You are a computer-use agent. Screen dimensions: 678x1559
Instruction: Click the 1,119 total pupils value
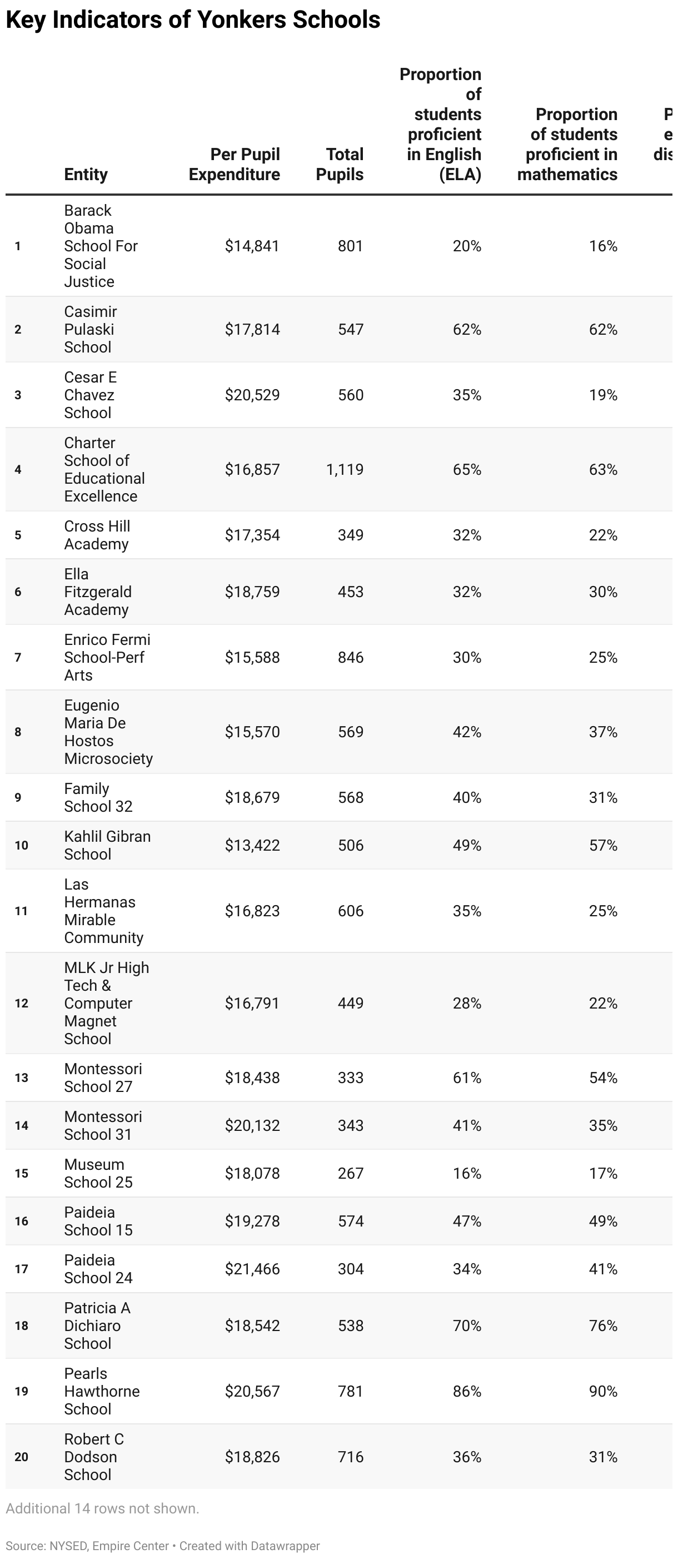click(345, 470)
